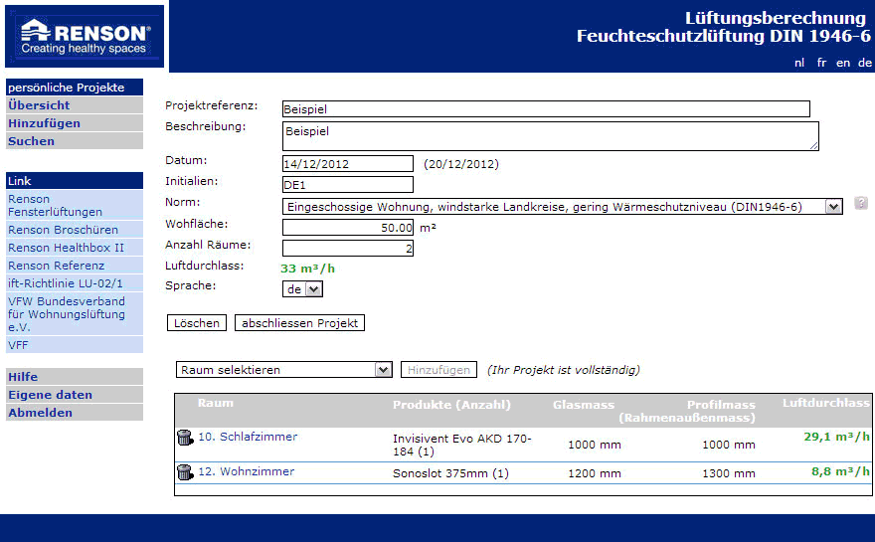Click the 1300 mm Profilmass cell

click(728, 473)
